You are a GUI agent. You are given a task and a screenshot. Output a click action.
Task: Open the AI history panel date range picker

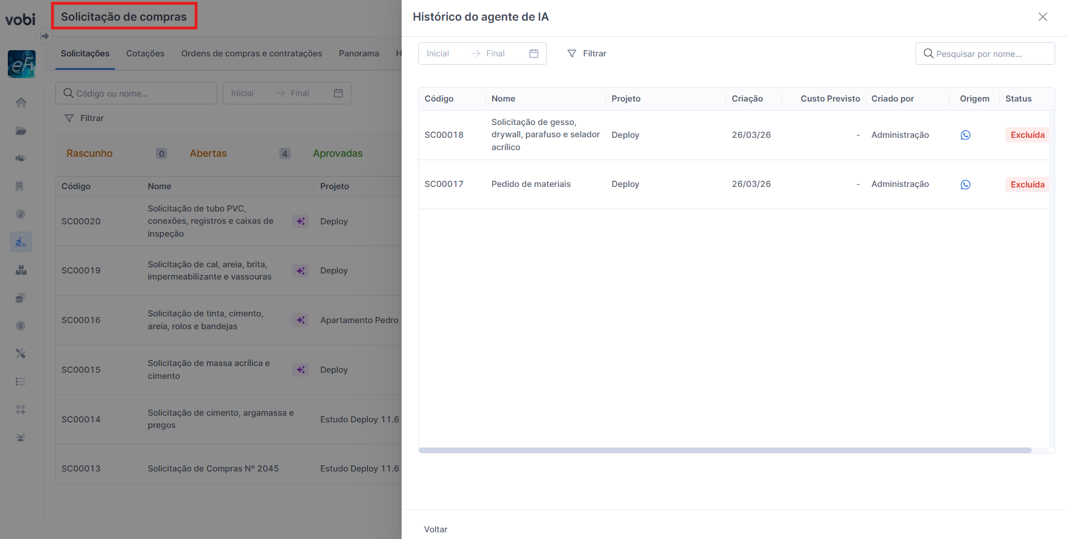click(483, 54)
